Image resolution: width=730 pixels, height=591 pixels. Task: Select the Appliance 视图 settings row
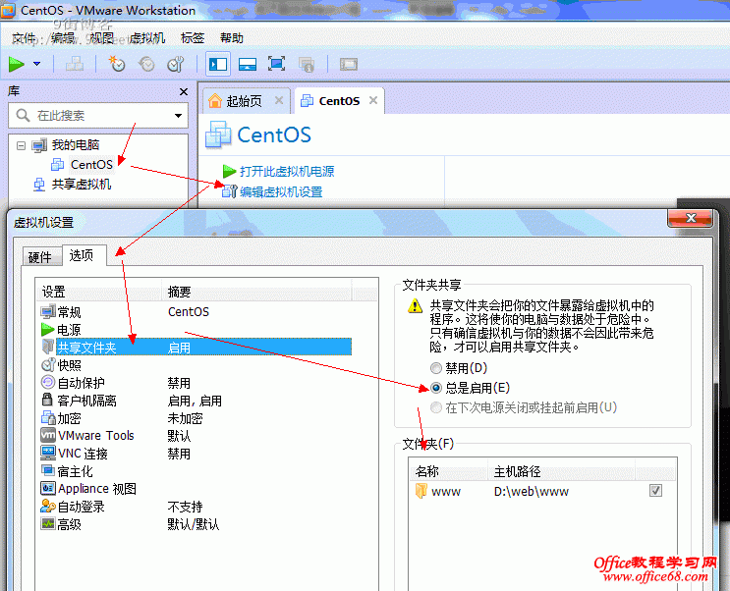point(196,489)
